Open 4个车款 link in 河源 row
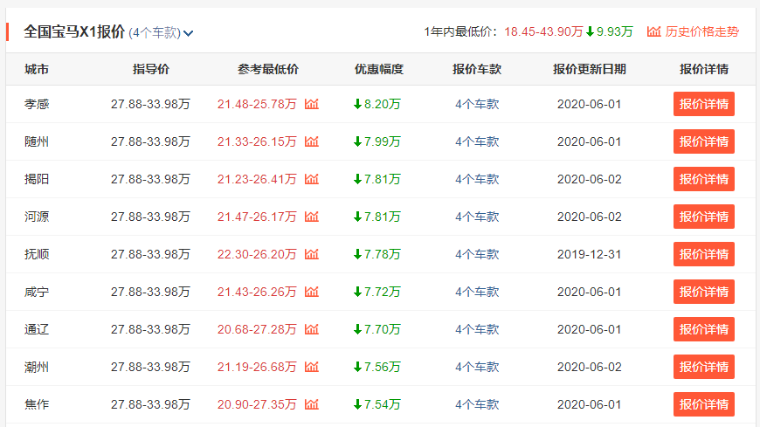The image size is (760, 427). coord(477,217)
